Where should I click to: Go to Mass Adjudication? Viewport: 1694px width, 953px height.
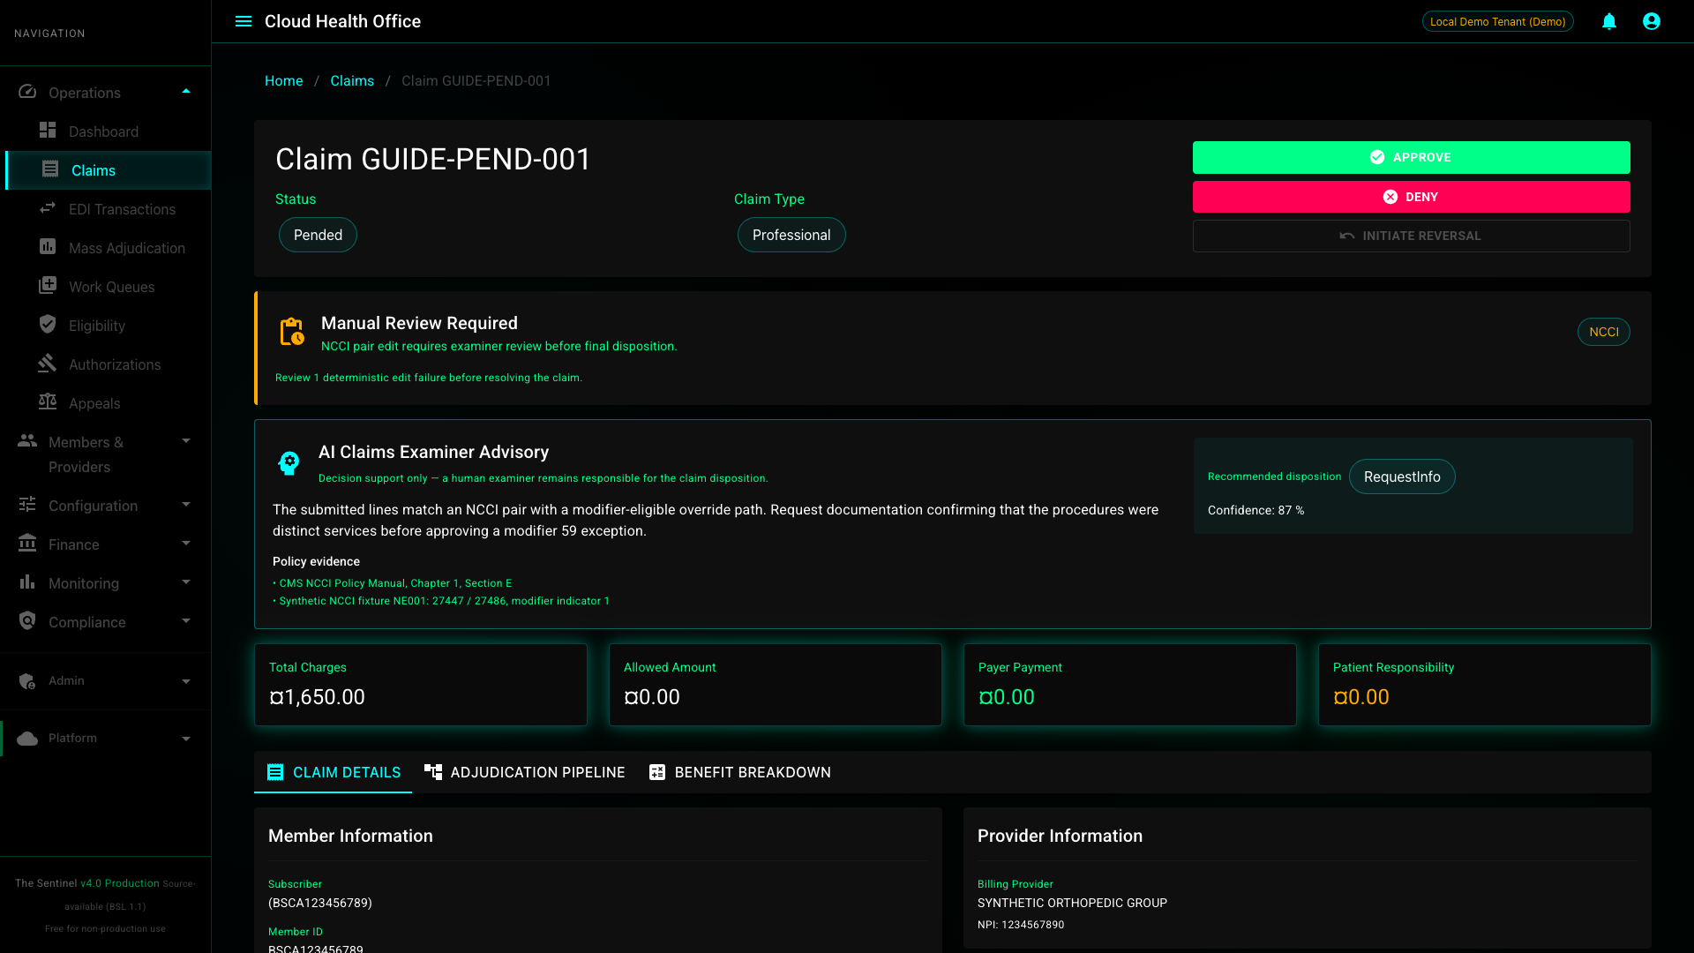(x=108, y=248)
